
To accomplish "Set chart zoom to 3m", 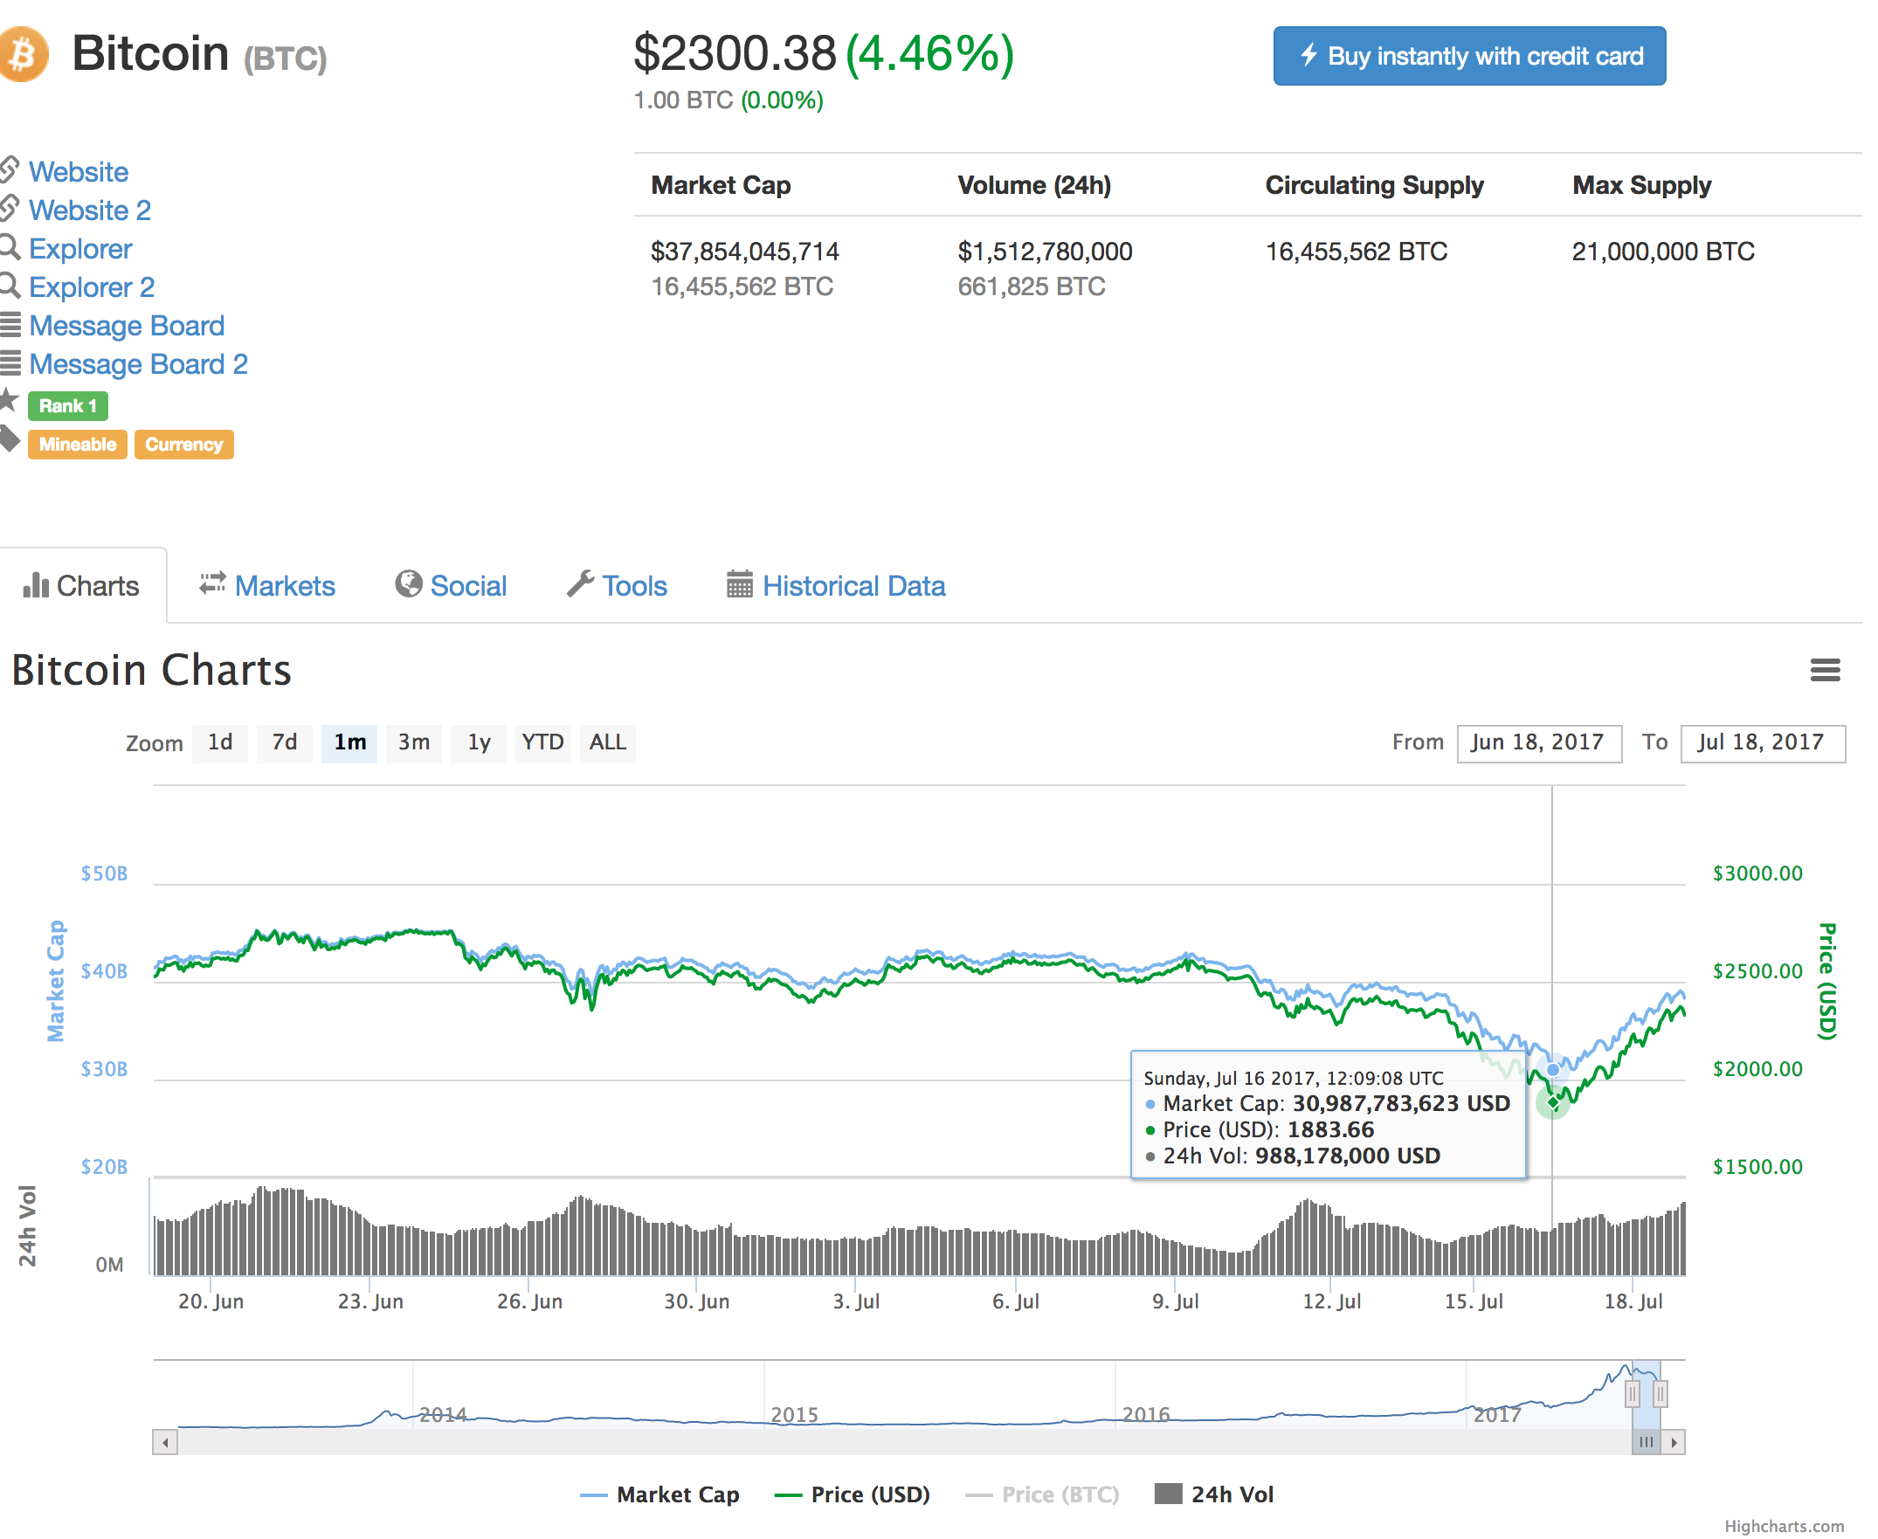I will [x=414, y=743].
